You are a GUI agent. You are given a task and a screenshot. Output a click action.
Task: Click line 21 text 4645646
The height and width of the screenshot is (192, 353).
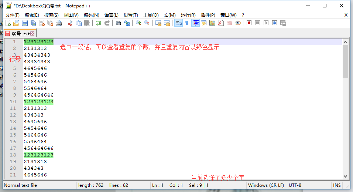coord(35,175)
